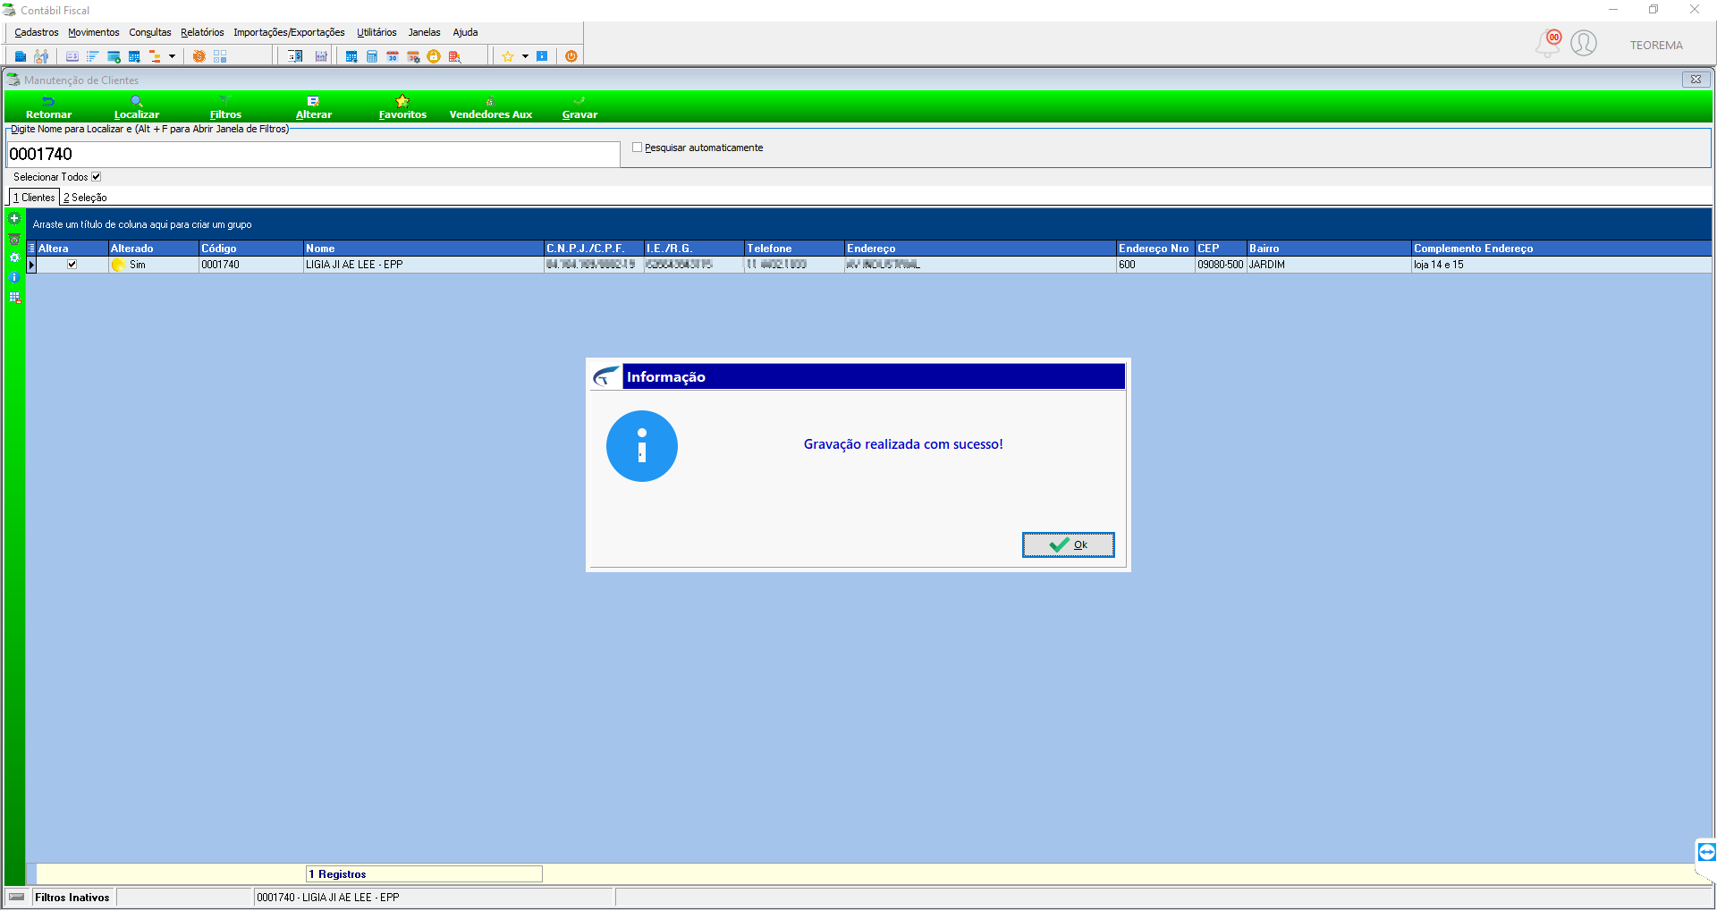Screen dimensions: 1717x911
Task: Click the gear settings icon on left sidebar
Action: (x=14, y=257)
